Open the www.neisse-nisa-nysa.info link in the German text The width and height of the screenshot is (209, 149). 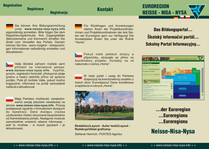click(x=45, y=29)
